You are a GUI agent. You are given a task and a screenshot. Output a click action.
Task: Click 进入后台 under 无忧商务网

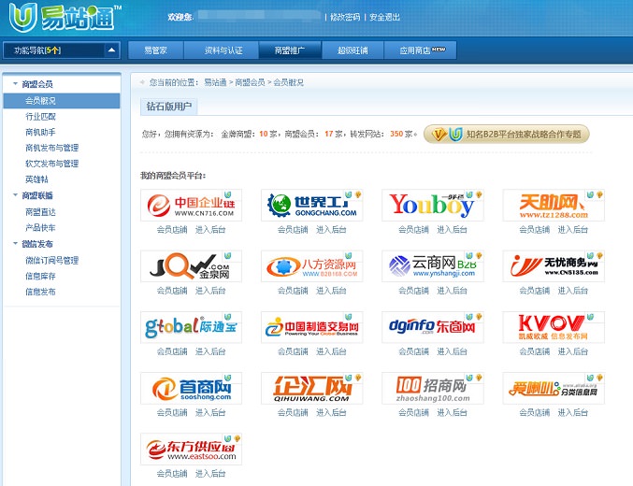[573, 291]
